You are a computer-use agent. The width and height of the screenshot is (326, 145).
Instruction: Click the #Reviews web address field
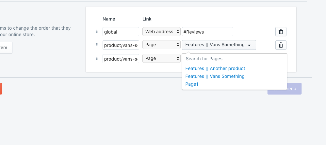(x=207, y=32)
